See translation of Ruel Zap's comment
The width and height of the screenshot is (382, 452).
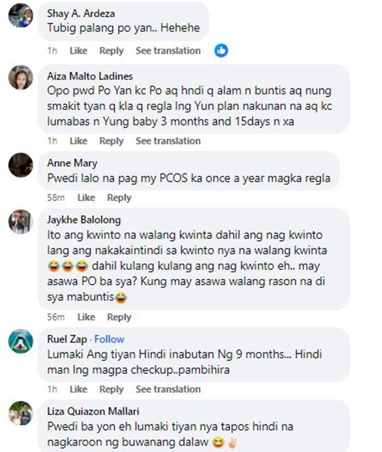click(168, 389)
